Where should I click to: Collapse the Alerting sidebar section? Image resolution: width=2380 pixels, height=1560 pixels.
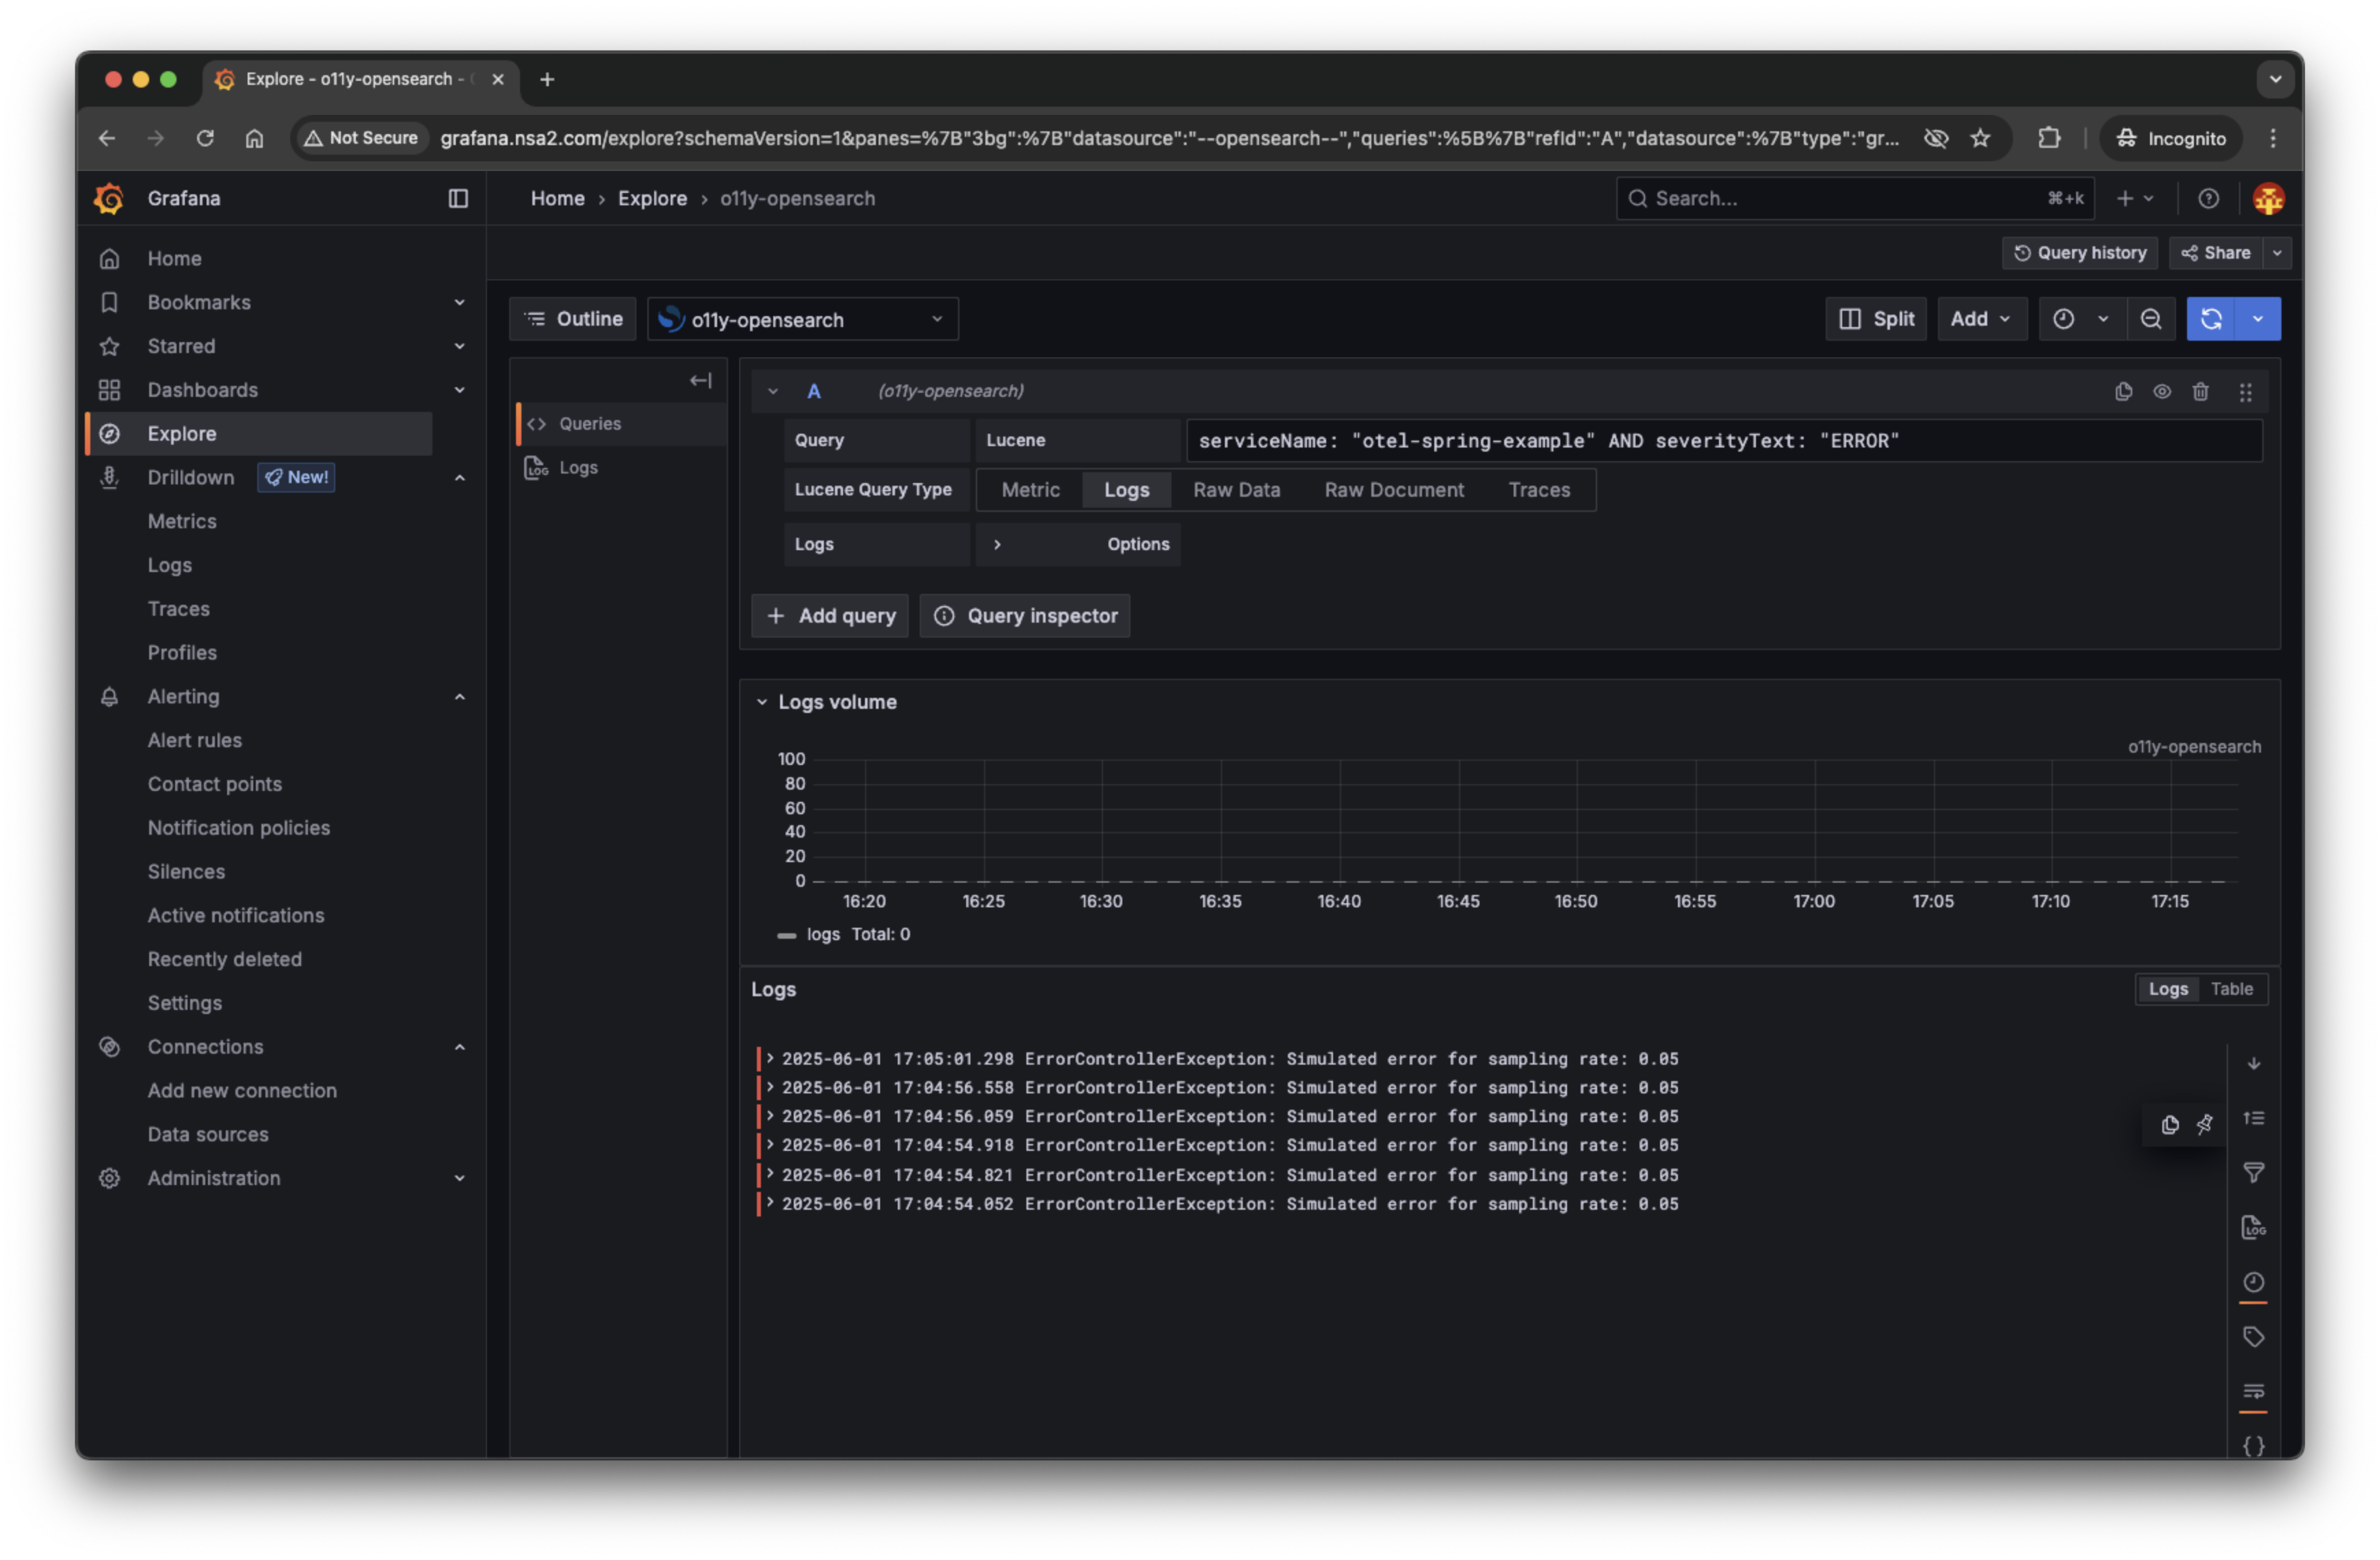[459, 697]
